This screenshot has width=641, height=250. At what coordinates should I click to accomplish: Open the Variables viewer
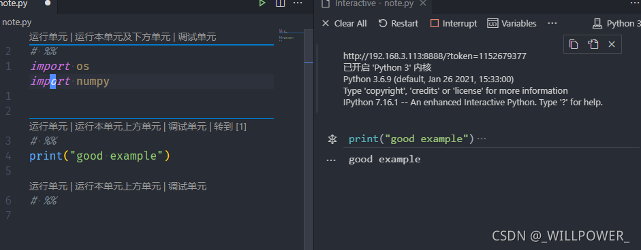pos(512,24)
